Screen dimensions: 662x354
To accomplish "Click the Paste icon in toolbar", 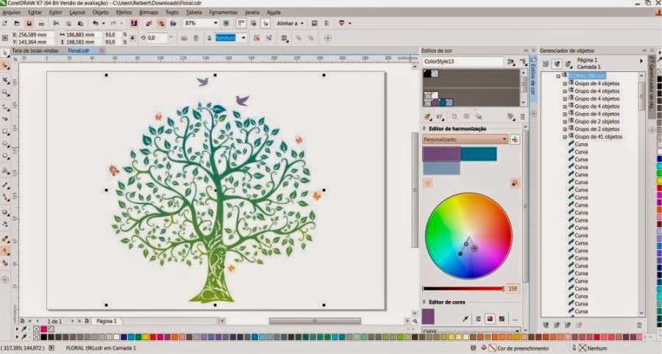I will [x=81, y=24].
